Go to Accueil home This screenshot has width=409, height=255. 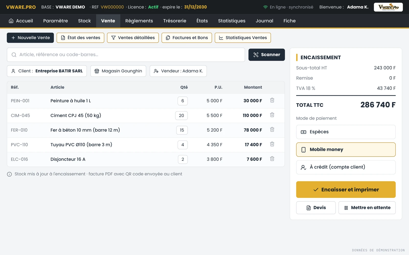click(21, 21)
